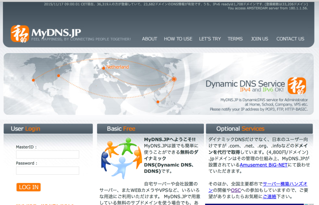Screen dimensions: 319x205
Task: Click the ご連絡 contact link
Action: [269, 197]
